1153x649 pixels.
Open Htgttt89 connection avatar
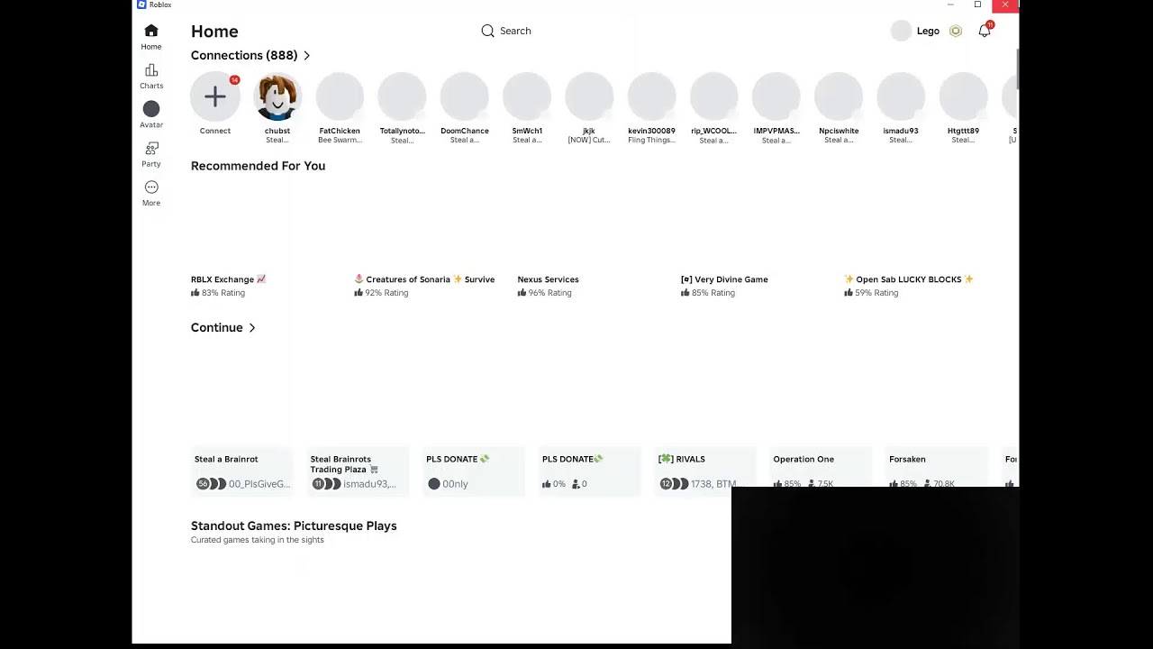963,96
